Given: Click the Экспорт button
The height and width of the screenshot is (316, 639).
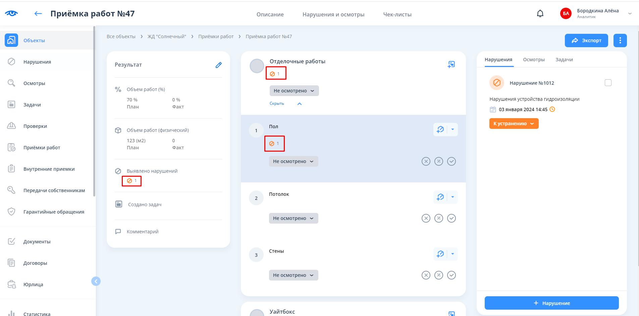Looking at the screenshot, I should (x=586, y=41).
